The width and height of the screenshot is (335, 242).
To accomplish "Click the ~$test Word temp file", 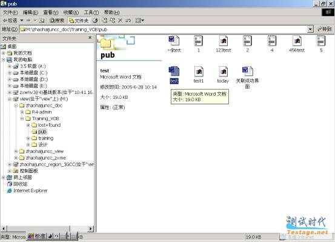I will [174, 44].
